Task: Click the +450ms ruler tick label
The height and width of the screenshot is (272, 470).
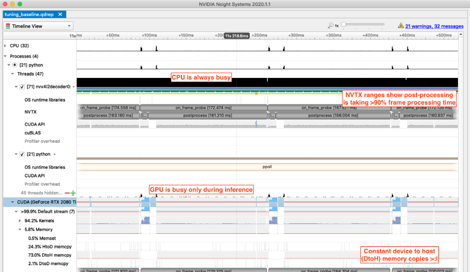Action: click(x=407, y=35)
